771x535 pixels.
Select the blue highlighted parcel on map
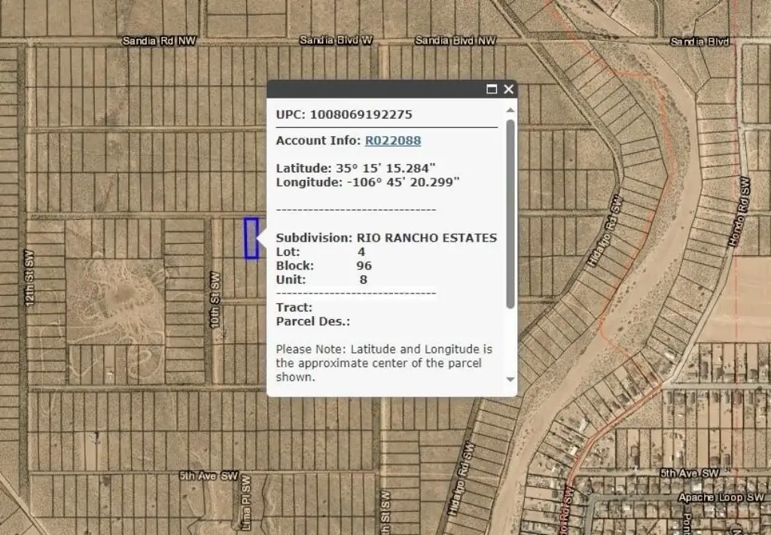pos(251,239)
